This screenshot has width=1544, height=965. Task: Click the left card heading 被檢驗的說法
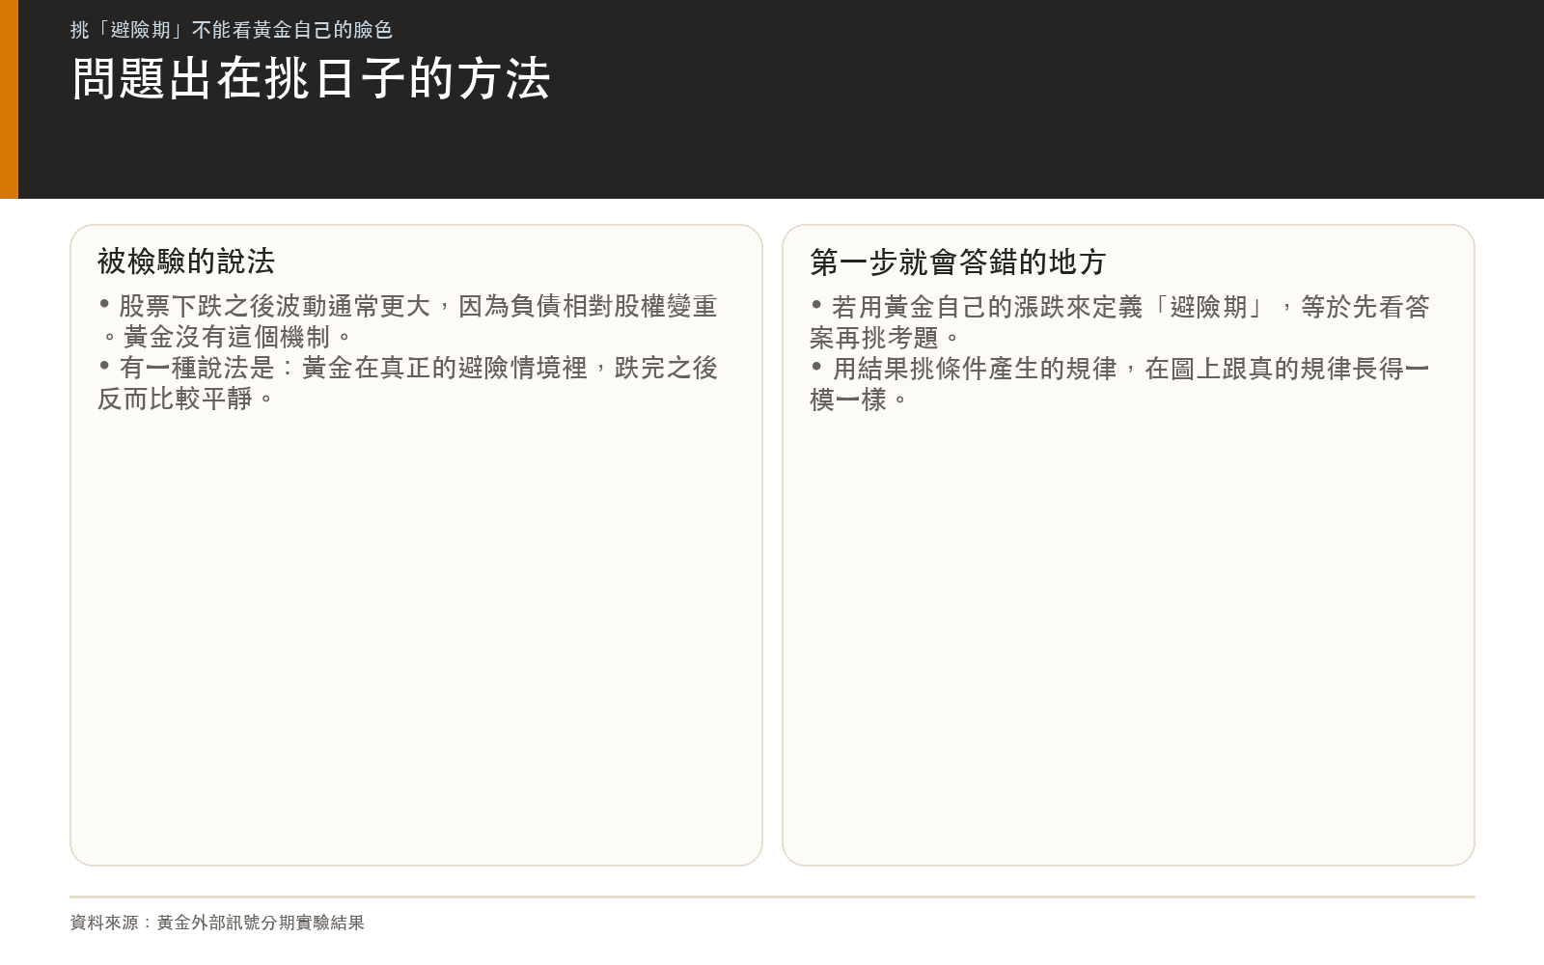click(186, 262)
